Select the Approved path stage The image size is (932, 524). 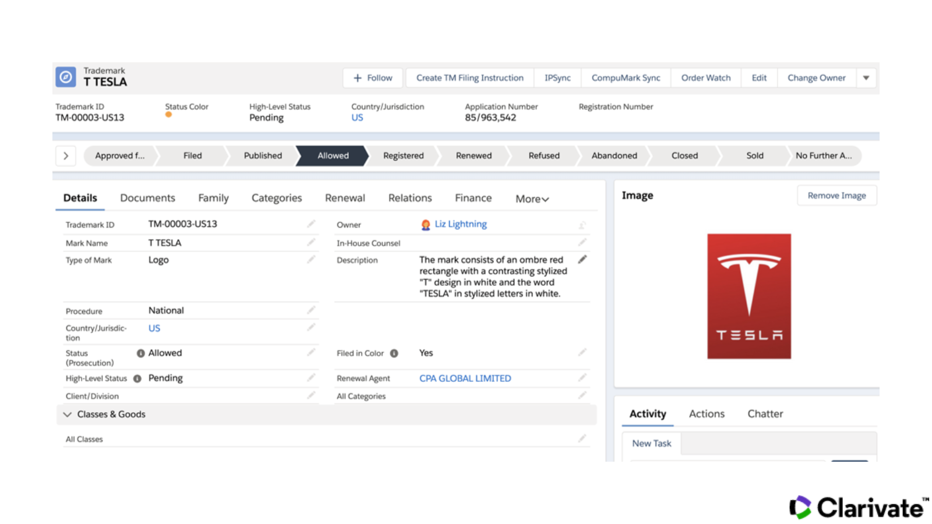click(x=119, y=155)
